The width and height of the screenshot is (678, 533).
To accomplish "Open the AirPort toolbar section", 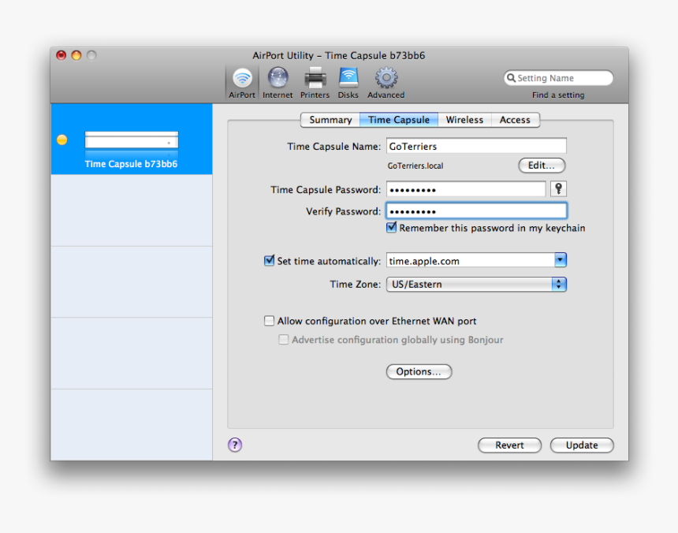I will click(242, 83).
